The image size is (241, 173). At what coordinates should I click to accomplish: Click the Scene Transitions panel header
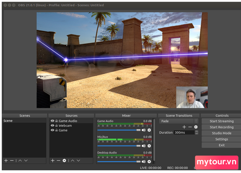[x=179, y=116]
